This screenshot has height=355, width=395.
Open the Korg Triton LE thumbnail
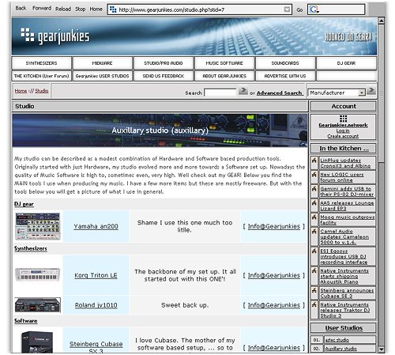pyautogui.click(x=38, y=274)
